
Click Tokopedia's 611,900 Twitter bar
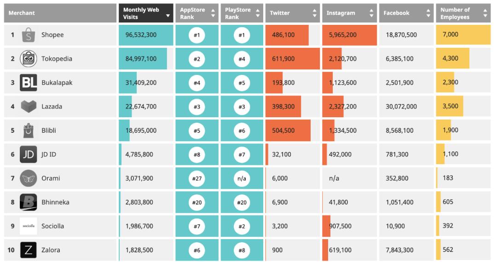point(293,58)
